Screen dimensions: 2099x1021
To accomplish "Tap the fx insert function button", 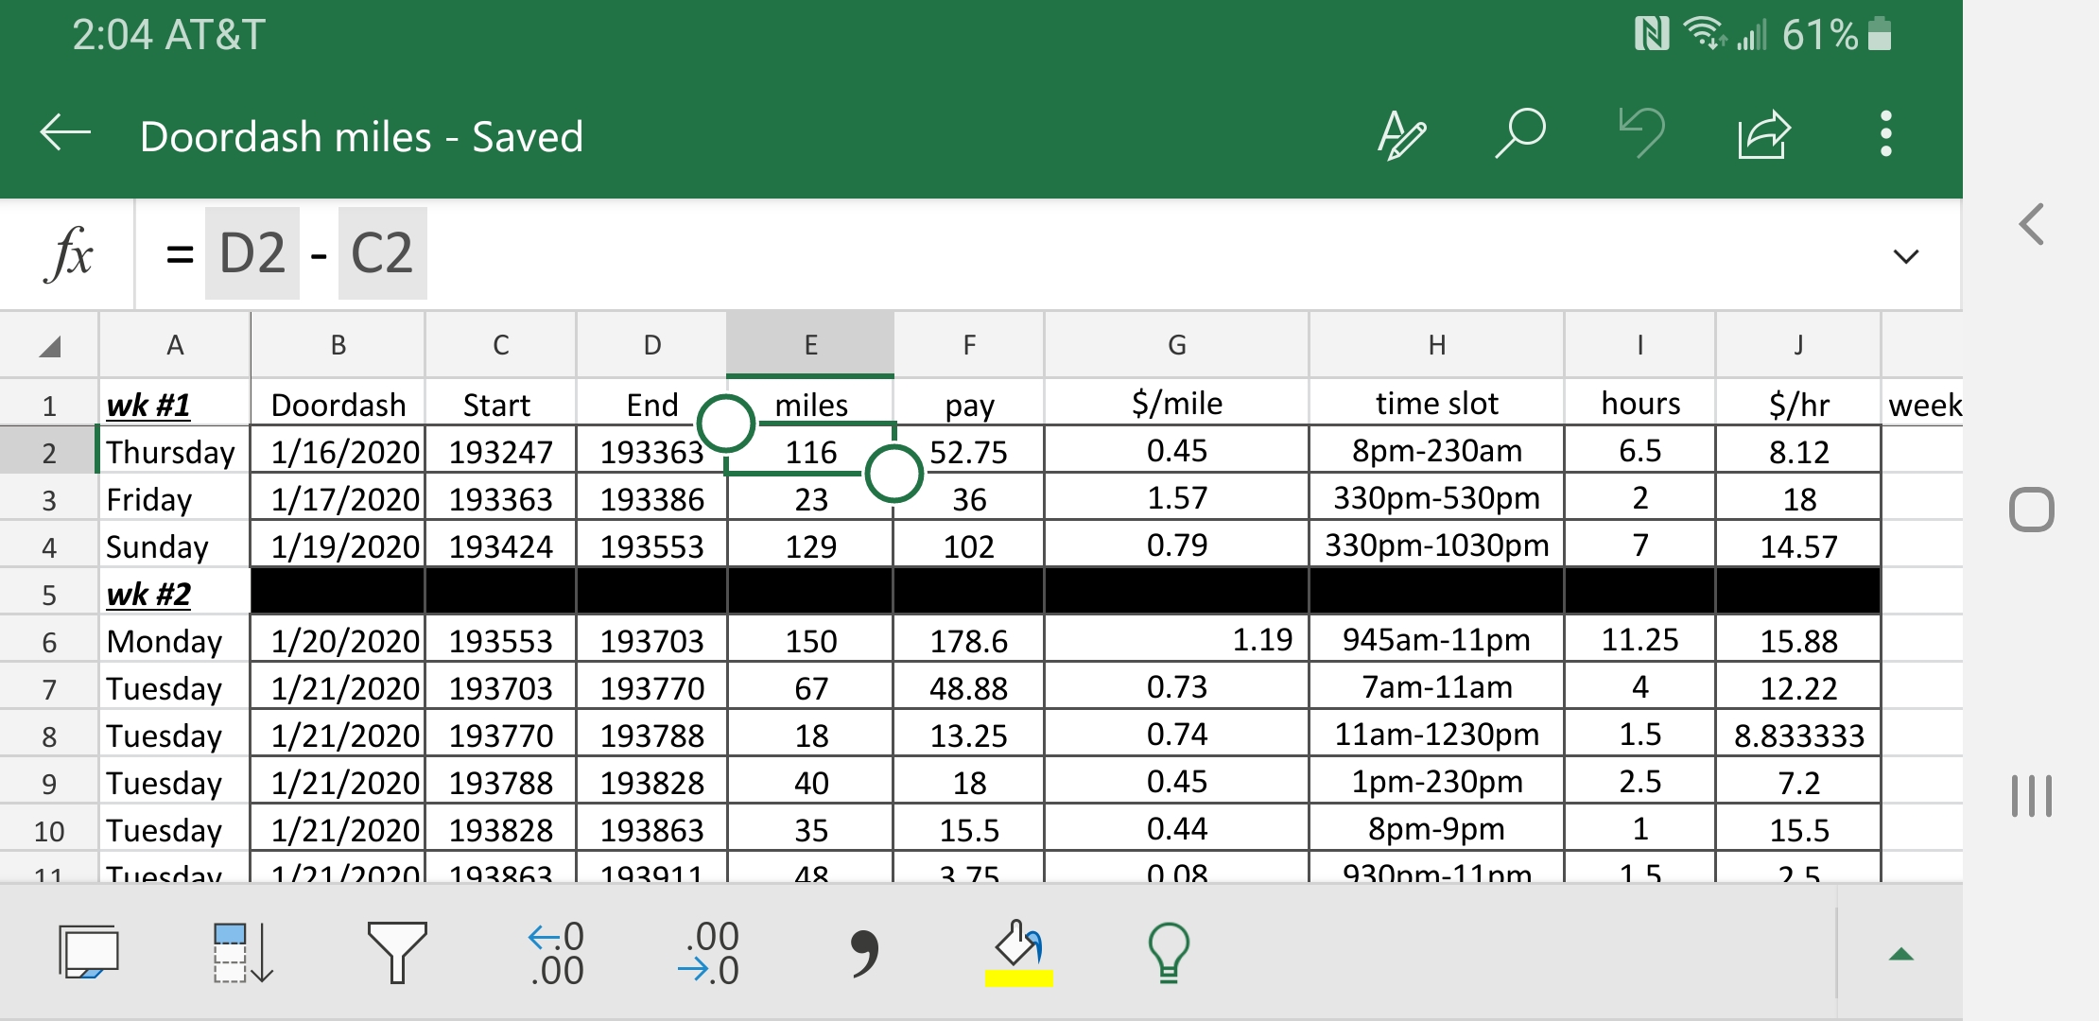I will (x=69, y=254).
